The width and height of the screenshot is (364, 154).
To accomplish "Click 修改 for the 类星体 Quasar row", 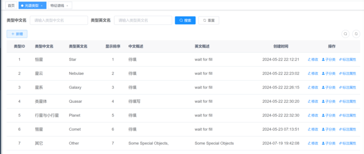I will click(x=313, y=101).
